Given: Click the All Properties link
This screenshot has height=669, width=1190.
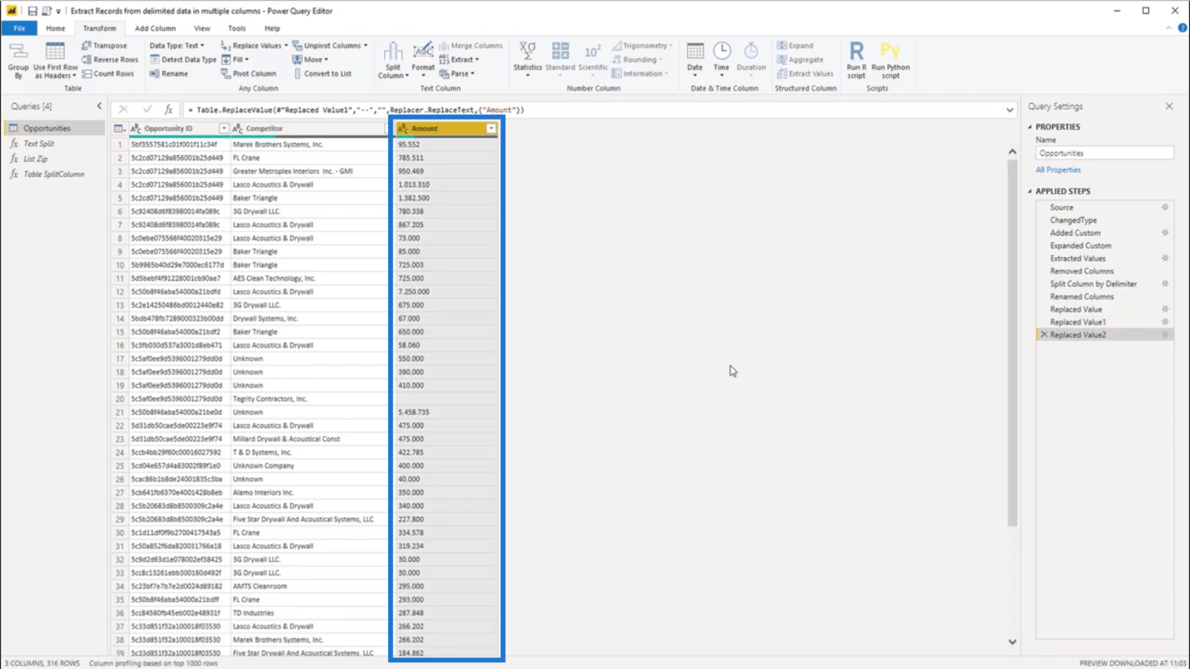Looking at the screenshot, I should point(1058,170).
